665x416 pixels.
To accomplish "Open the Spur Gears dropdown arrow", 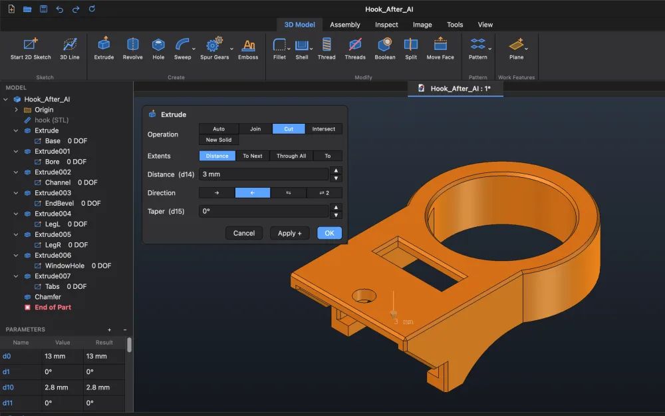I will [x=231, y=49].
